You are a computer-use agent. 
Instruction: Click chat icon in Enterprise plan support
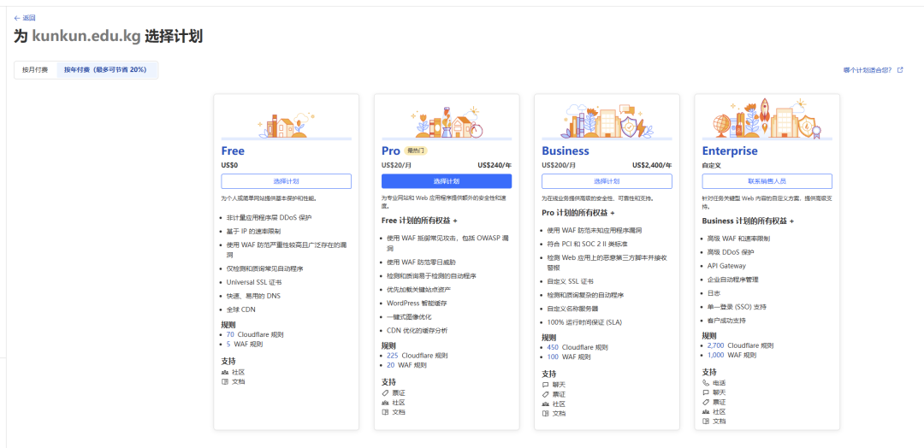[x=706, y=392]
